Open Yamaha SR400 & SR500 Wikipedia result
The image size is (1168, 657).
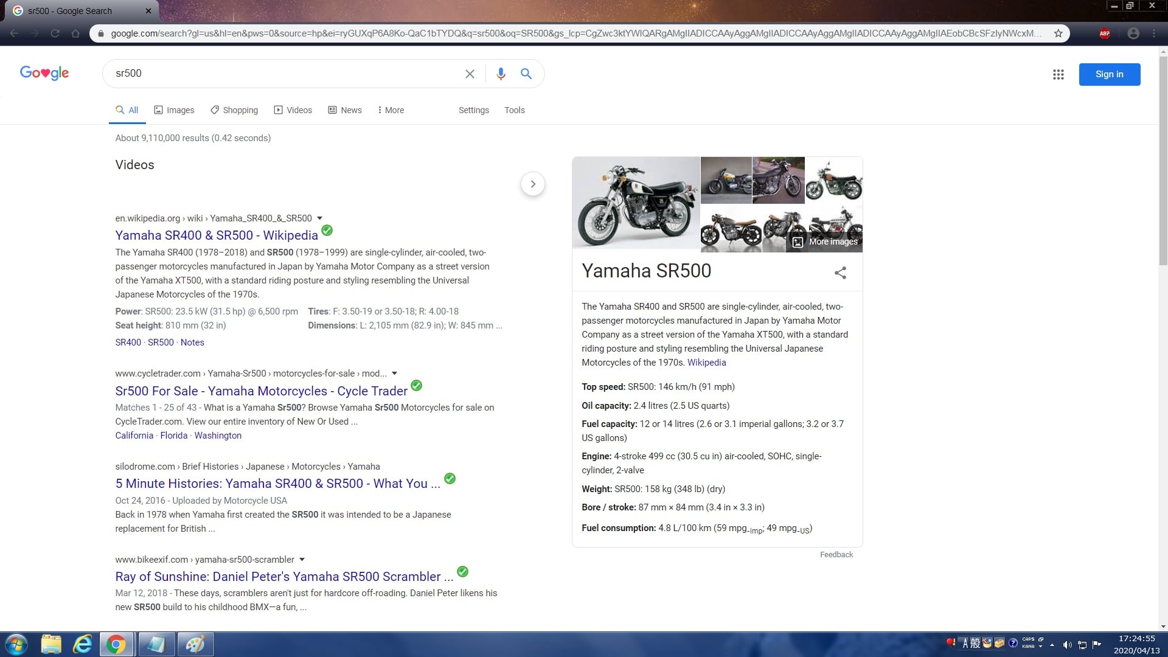pyautogui.click(x=217, y=235)
